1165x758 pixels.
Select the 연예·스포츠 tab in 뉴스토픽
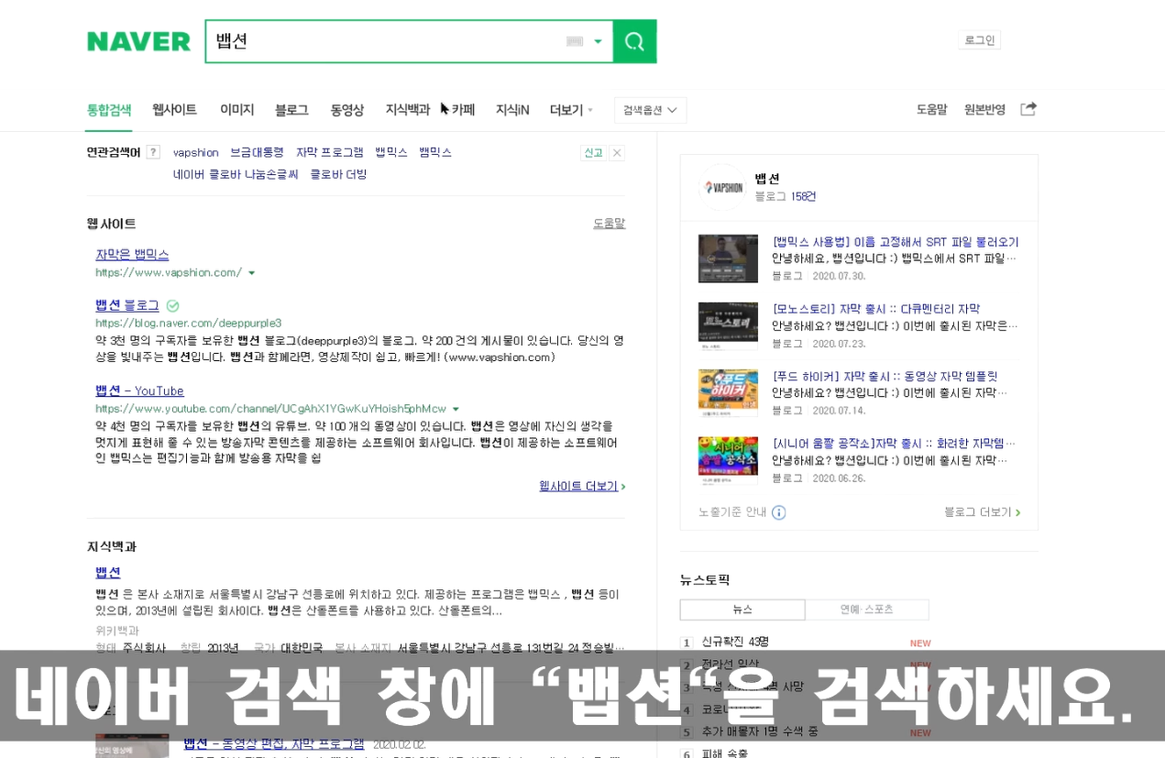coord(867,610)
